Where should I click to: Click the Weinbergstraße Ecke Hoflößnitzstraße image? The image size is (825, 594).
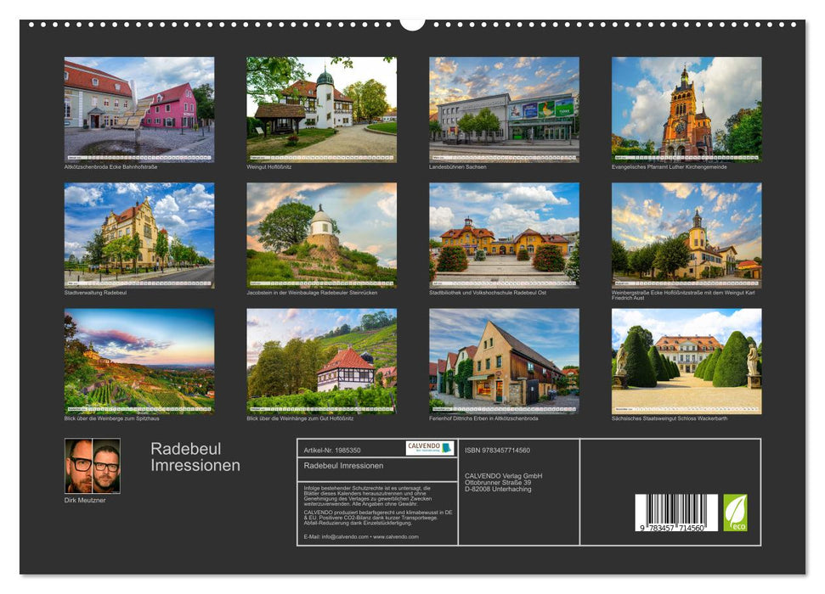click(685, 235)
